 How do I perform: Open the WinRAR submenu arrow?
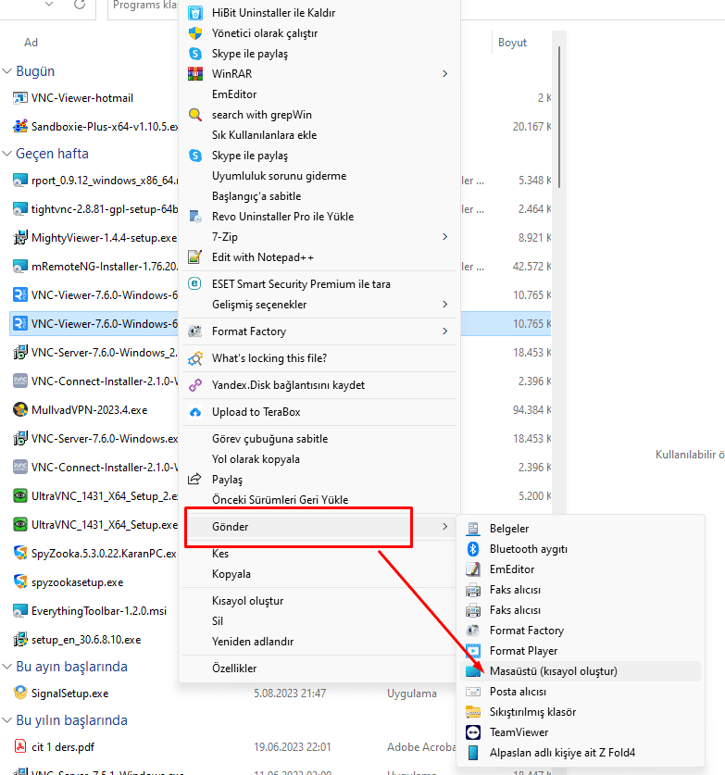point(444,74)
